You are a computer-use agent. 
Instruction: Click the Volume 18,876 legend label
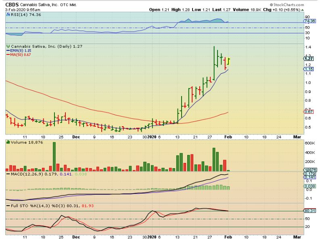click(x=27, y=142)
